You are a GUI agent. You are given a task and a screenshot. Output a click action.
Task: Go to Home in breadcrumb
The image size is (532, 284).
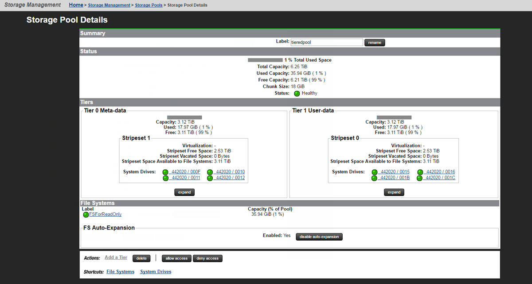(x=76, y=5)
